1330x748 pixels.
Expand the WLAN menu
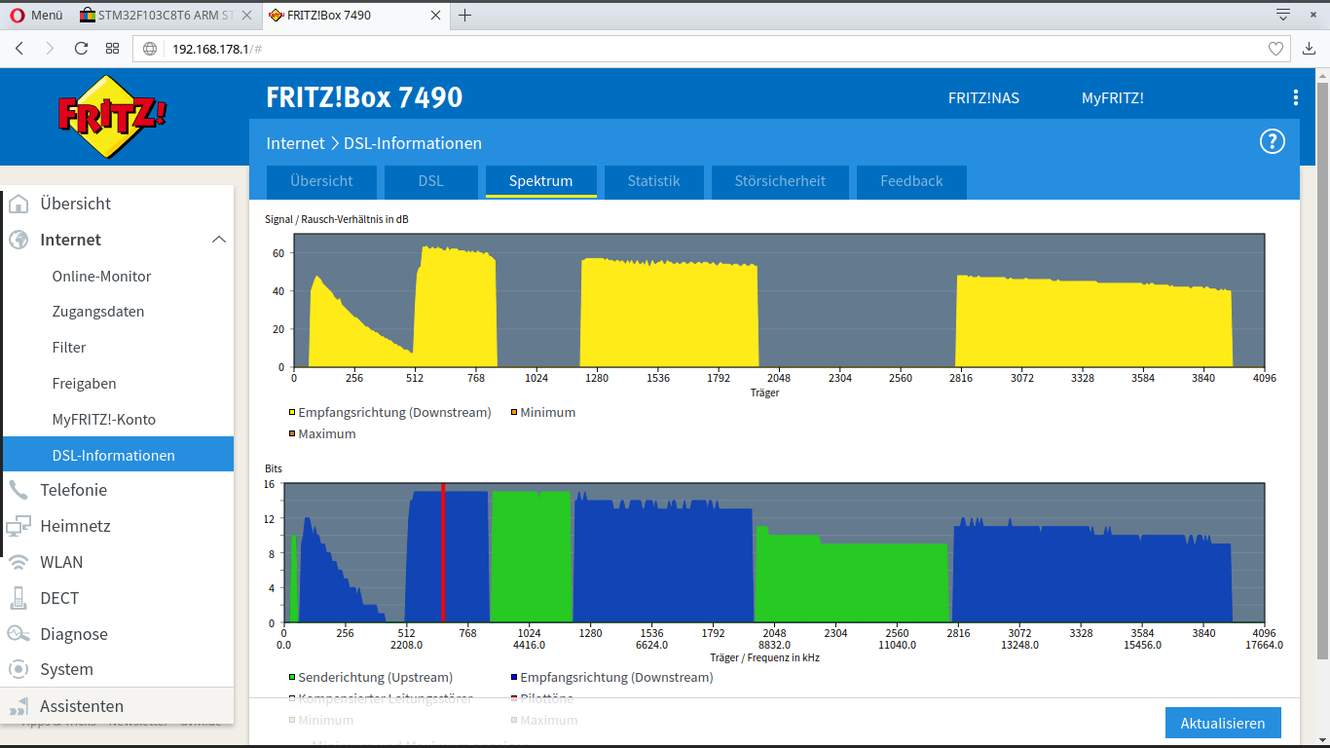pos(61,562)
